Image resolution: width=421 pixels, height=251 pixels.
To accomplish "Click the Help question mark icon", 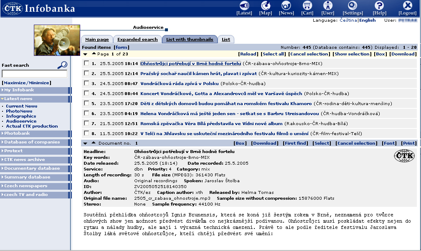I will 379,5.
